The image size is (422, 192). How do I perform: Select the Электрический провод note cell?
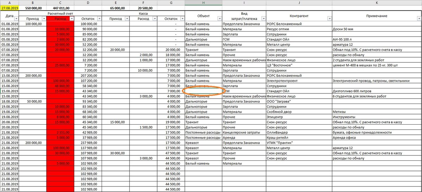coord(377,81)
